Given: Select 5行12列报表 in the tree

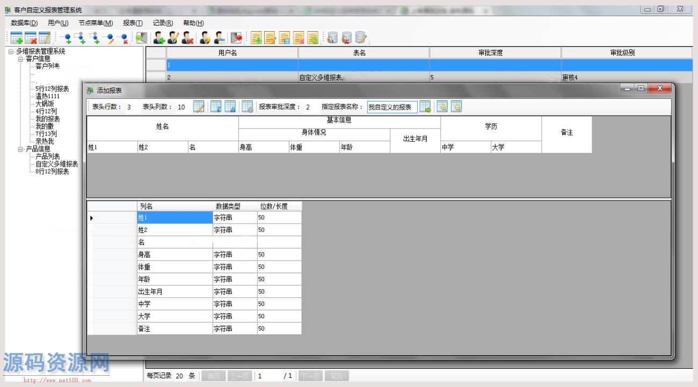Looking at the screenshot, I should [x=52, y=89].
